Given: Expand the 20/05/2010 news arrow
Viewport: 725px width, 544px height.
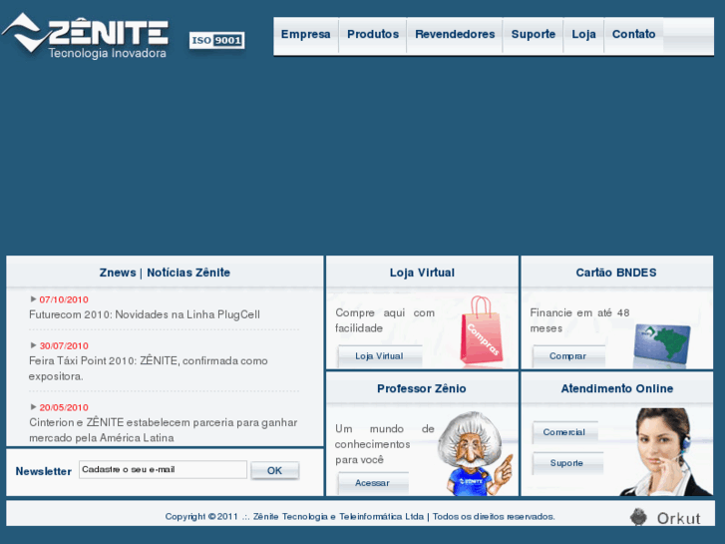Looking at the screenshot, I should point(33,407).
